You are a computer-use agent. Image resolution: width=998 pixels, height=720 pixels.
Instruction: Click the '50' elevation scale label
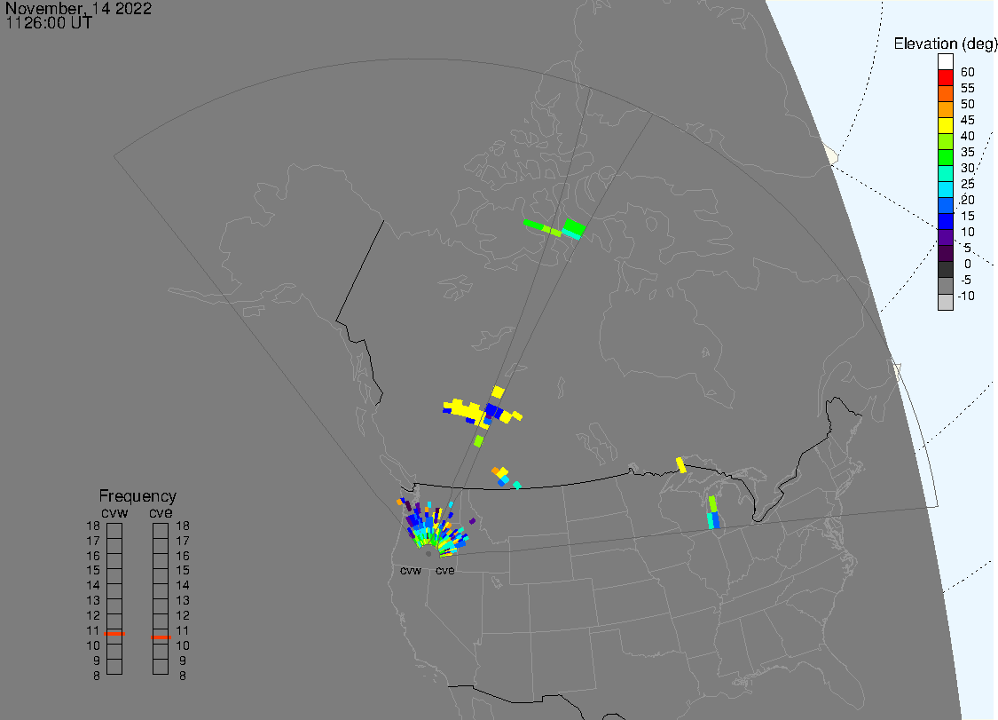[968, 104]
